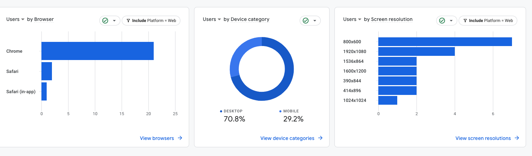Image resolution: width=532 pixels, height=156 pixels.
Task: Click green checkmark status icon in Browser card
Action: pos(105,21)
